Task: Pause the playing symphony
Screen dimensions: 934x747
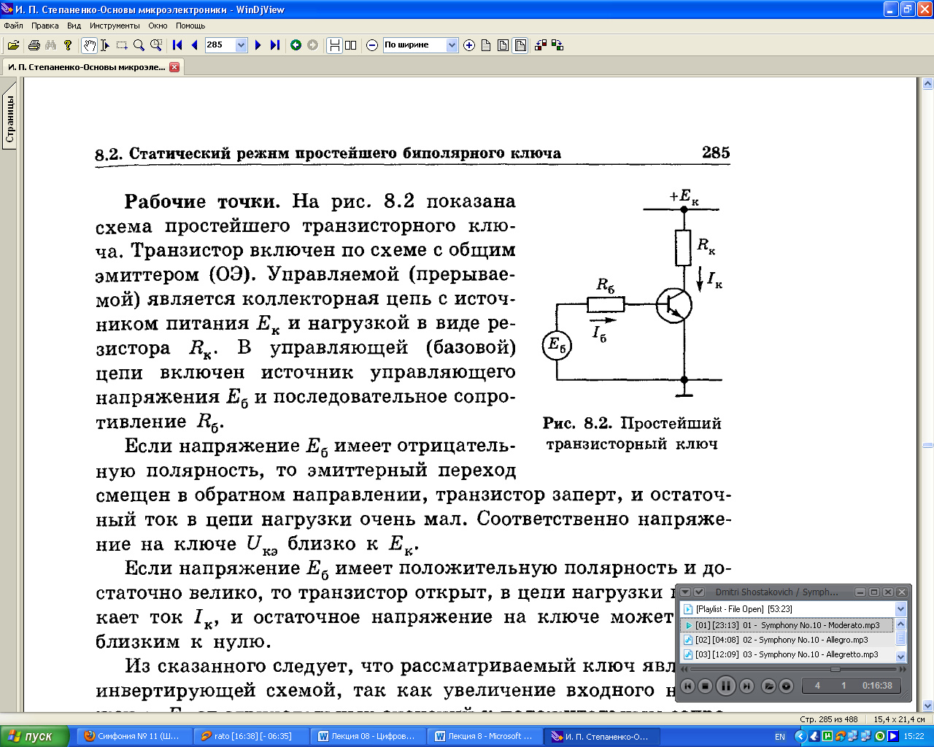Action: point(725,686)
